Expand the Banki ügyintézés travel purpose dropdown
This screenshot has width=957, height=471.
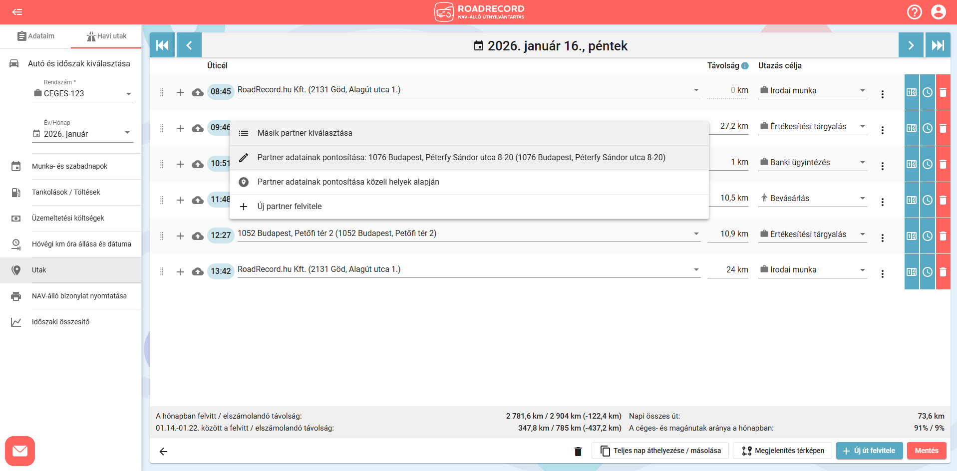pos(862,163)
